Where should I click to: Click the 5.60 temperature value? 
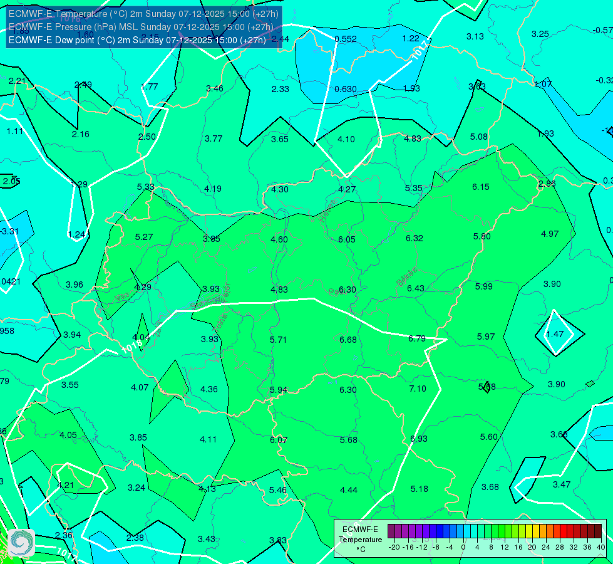click(x=488, y=437)
